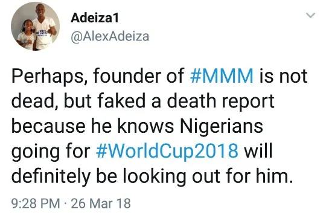Click the word 'Nigerians' in the tweet

[x=222, y=127]
